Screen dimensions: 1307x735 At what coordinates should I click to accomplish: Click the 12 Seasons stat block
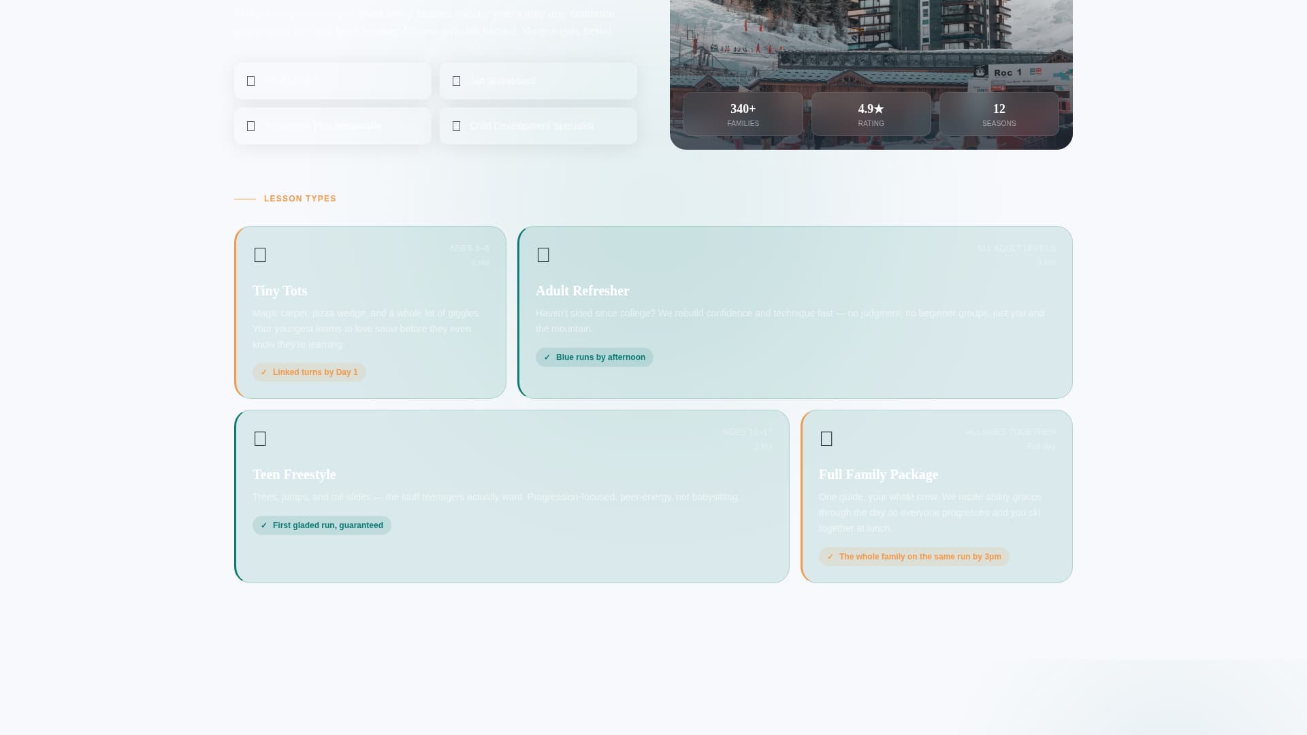coord(999,114)
